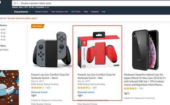Open PowerA Joy-Con Comfort Grips Red title
This screenshot has height=105, width=170.
click(x=97, y=76)
